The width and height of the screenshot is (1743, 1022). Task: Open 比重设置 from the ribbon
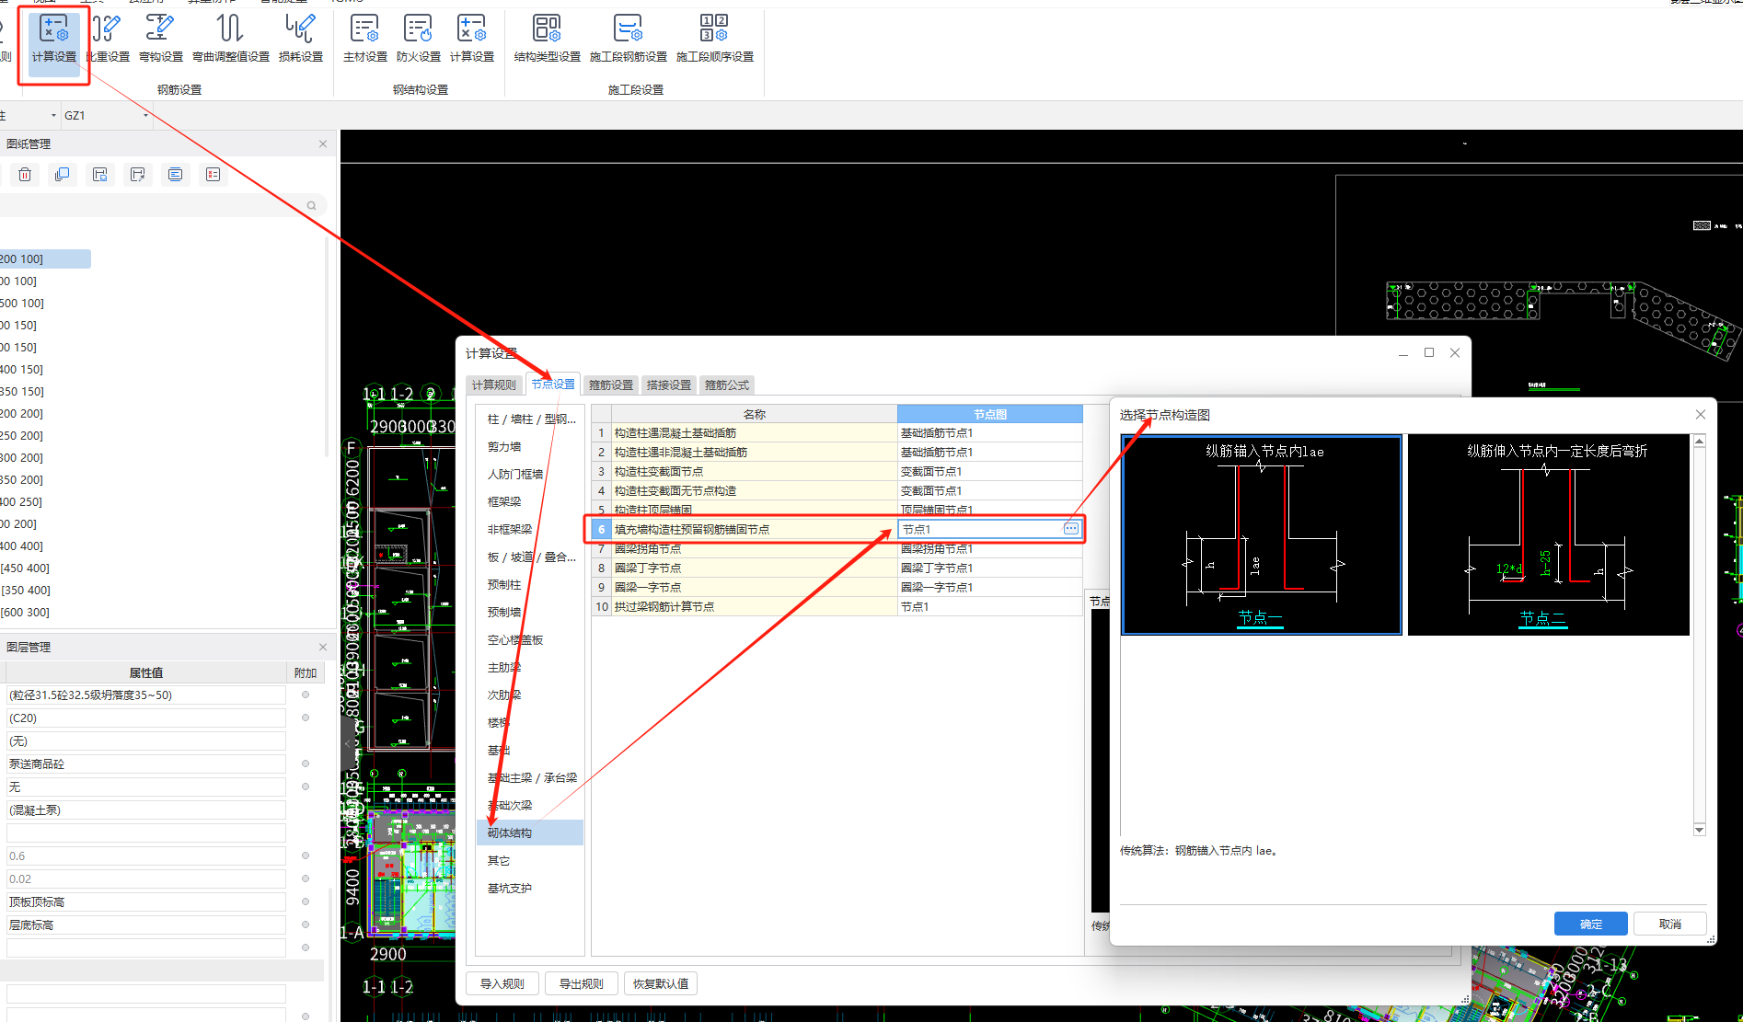click(x=108, y=39)
